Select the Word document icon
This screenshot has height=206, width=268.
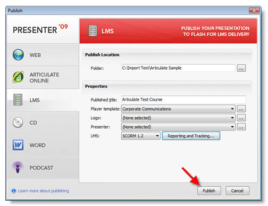(x=18, y=145)
